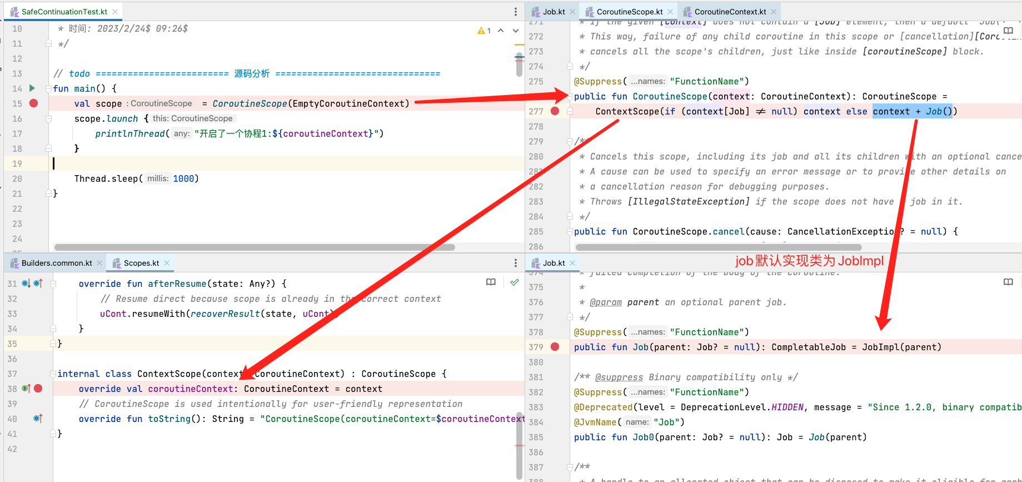1022x482 pixels.
Task: Switch to the CoroutineContext.kt tab
Action: [x=730, y=12]
